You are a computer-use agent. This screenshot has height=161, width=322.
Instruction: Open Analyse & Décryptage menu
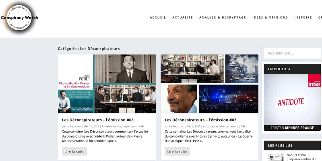223,17
